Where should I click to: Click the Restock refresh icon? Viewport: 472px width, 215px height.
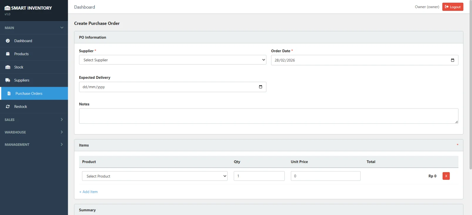tap(8, 106)
